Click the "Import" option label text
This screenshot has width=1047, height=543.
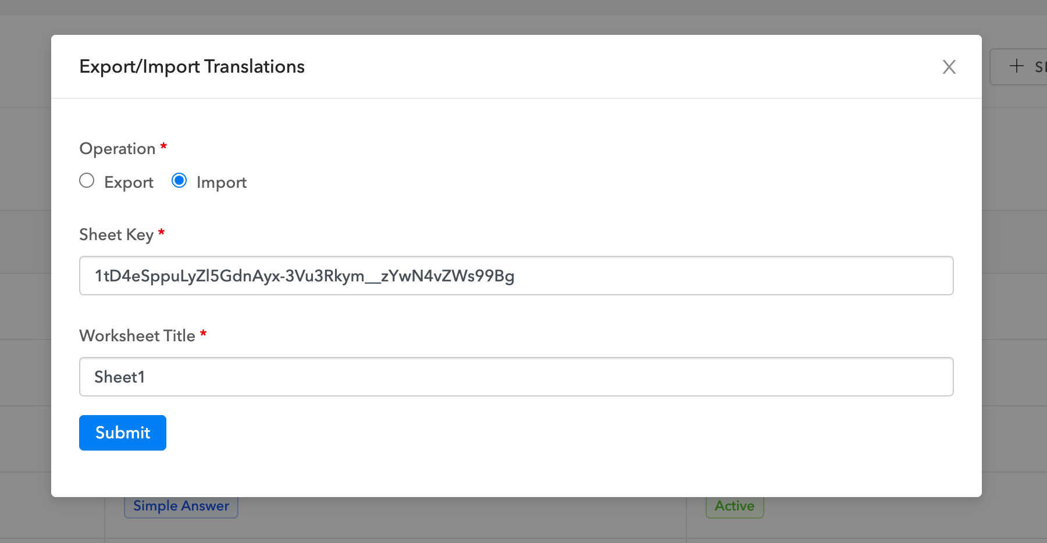point(221,183)
